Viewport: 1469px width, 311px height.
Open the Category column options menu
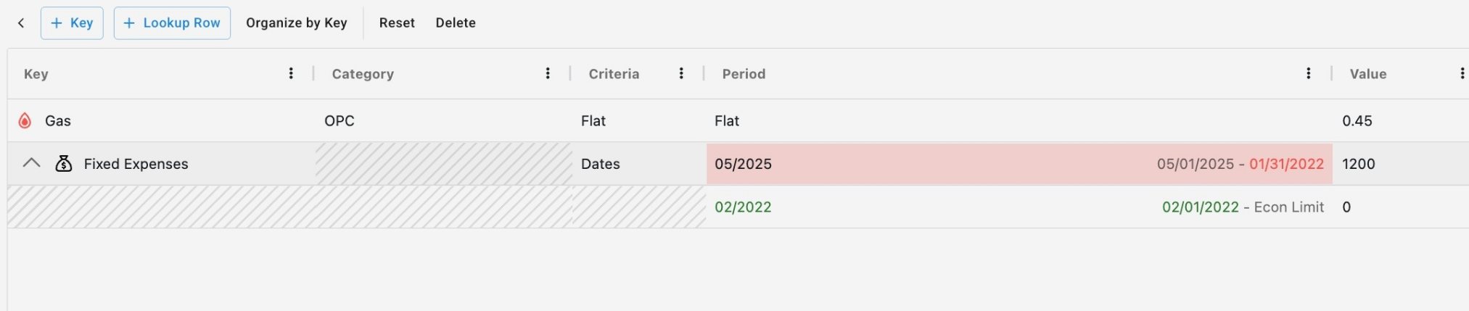pos(548,73)
